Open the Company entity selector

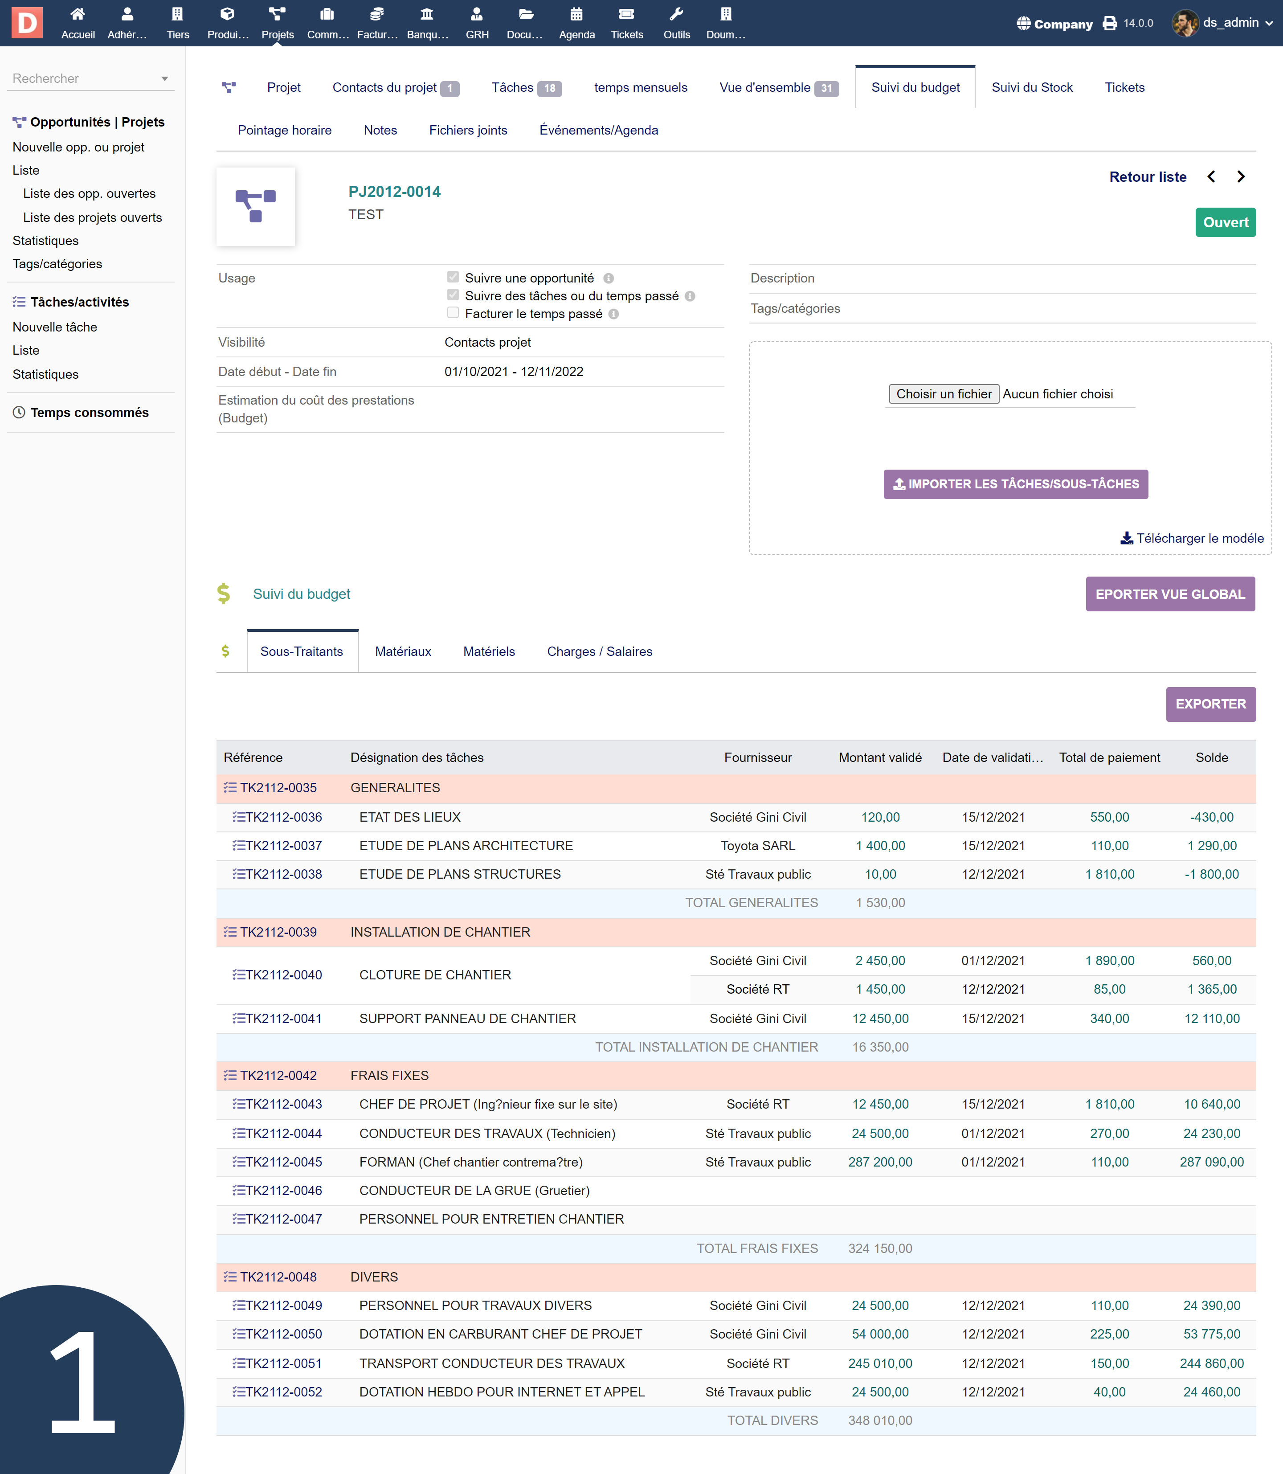click(x=1054, y=24)
